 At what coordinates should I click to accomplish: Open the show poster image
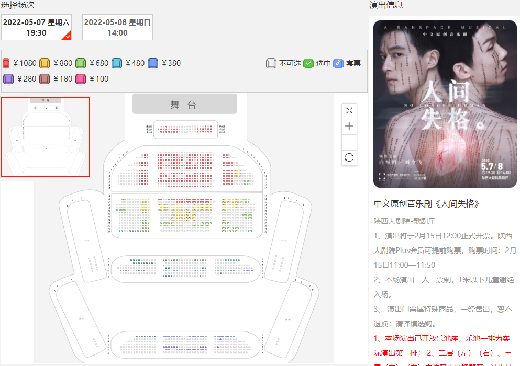pyautogui.click(x=445, y=104)
